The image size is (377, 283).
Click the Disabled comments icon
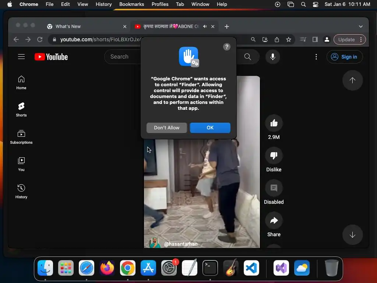point(274,188)
